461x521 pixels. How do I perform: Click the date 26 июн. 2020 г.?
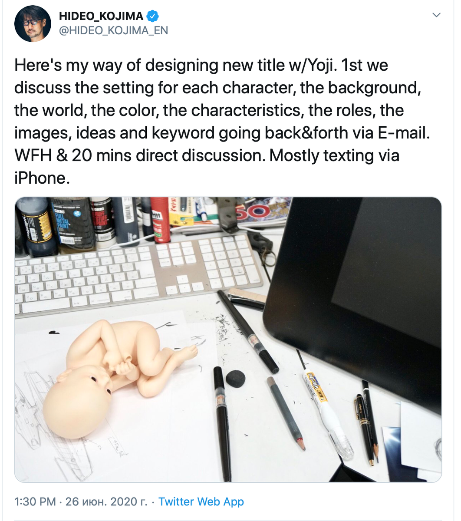point(107,501)
